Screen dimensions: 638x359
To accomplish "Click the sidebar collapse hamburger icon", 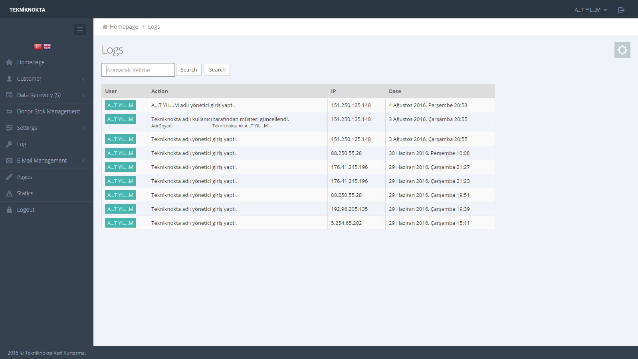I will pyautogui.click(x=80, y=30).
